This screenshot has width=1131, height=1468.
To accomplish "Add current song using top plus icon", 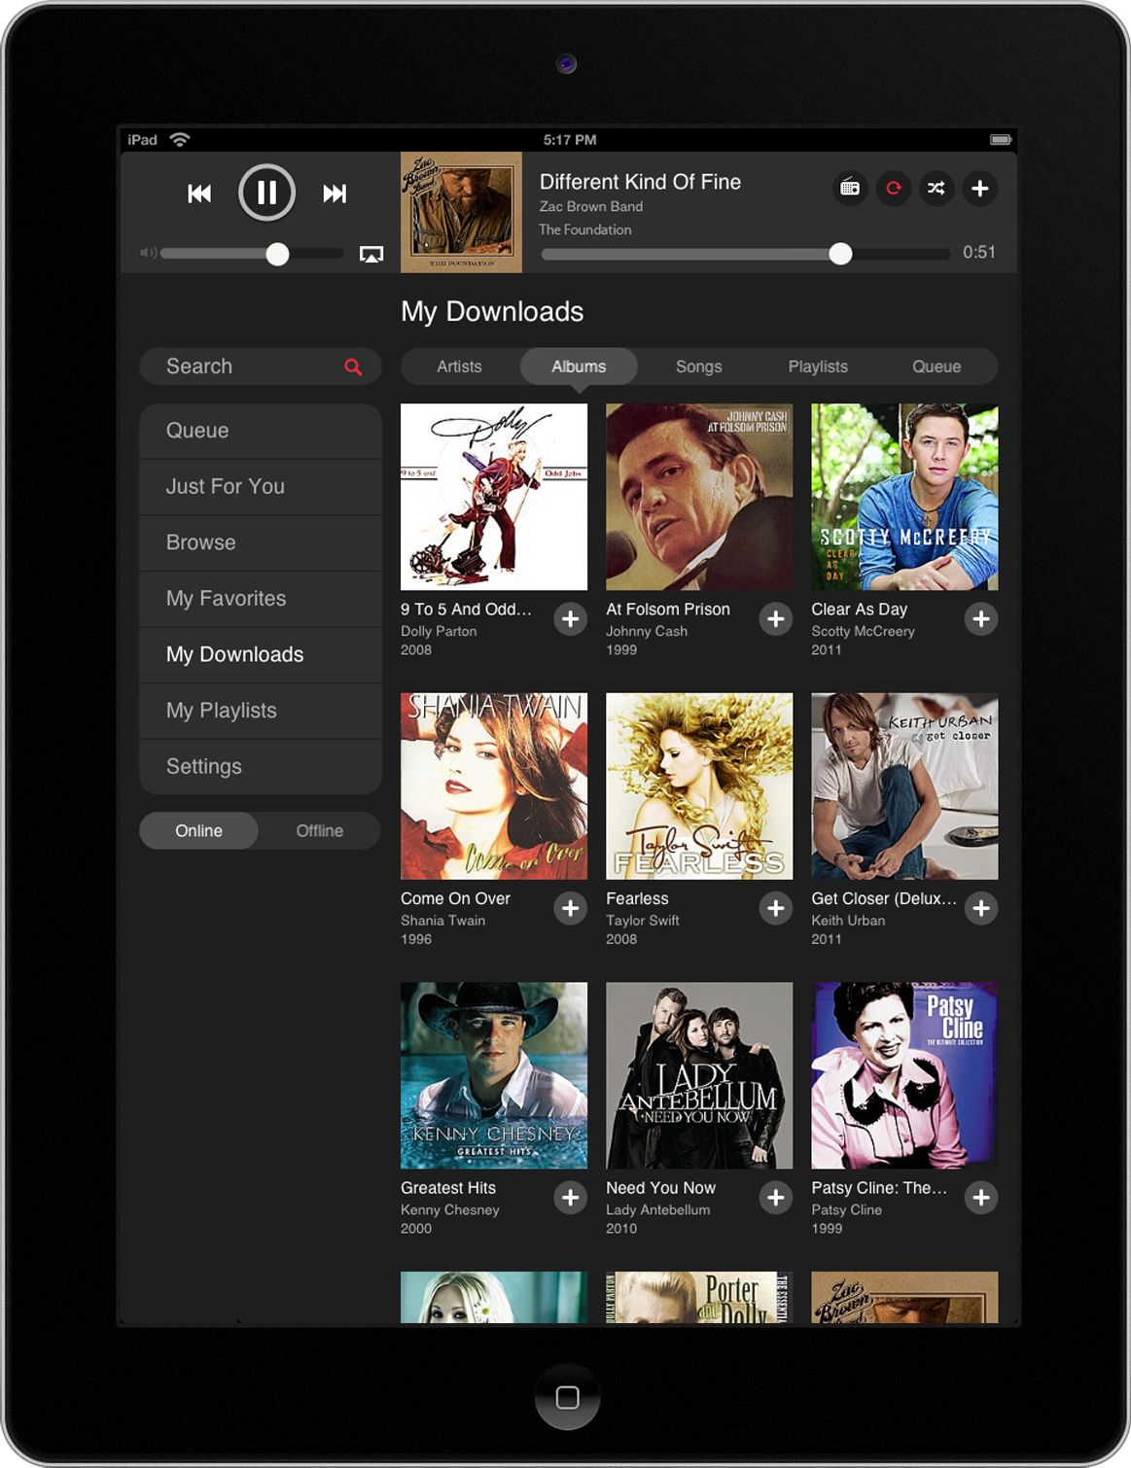I will (980, 188).
